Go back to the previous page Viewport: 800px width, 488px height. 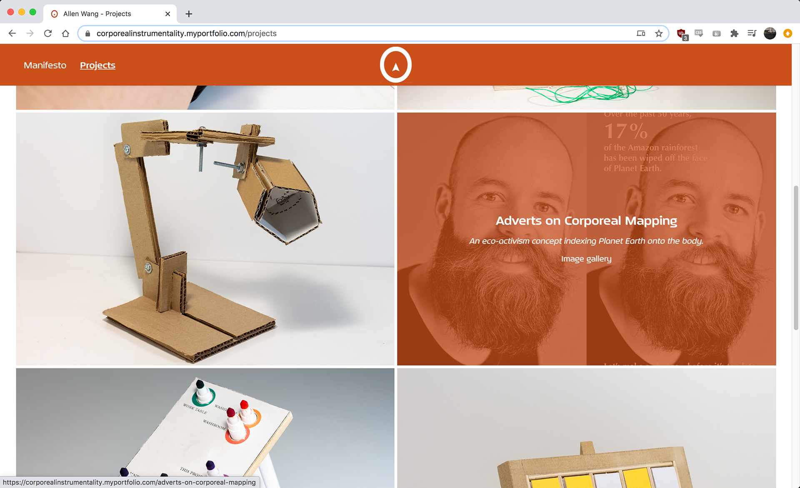pos(12,33)
